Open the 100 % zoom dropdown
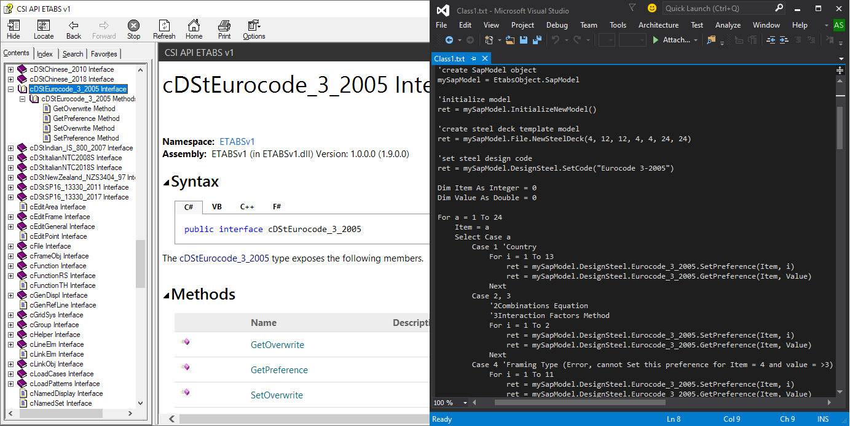The image size is (850, 426). [465, 403]
